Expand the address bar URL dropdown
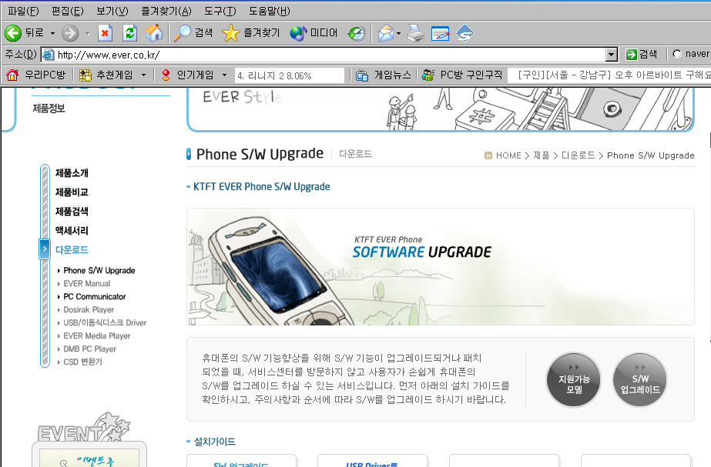Screen dimensions: 711x467 point(612,55)
